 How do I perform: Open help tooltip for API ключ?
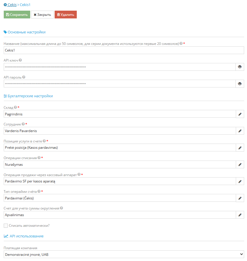coord(20,60)
